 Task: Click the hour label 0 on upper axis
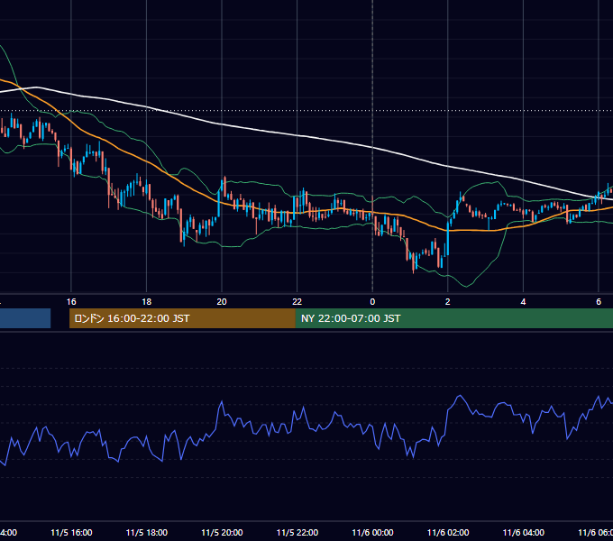coord(372,301)
